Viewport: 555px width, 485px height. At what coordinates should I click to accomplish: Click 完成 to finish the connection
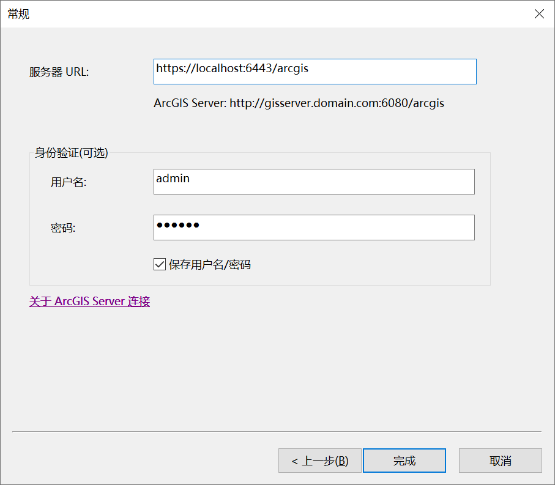(404, 461)
